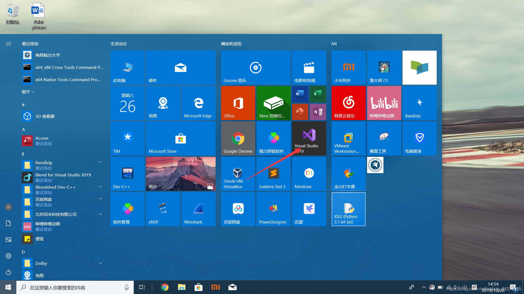Open the MindLine tile
The width and height of the screenshot is (524, 294).
309,174
